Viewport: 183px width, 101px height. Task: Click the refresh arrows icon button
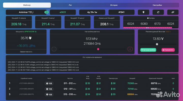point(158,12)
